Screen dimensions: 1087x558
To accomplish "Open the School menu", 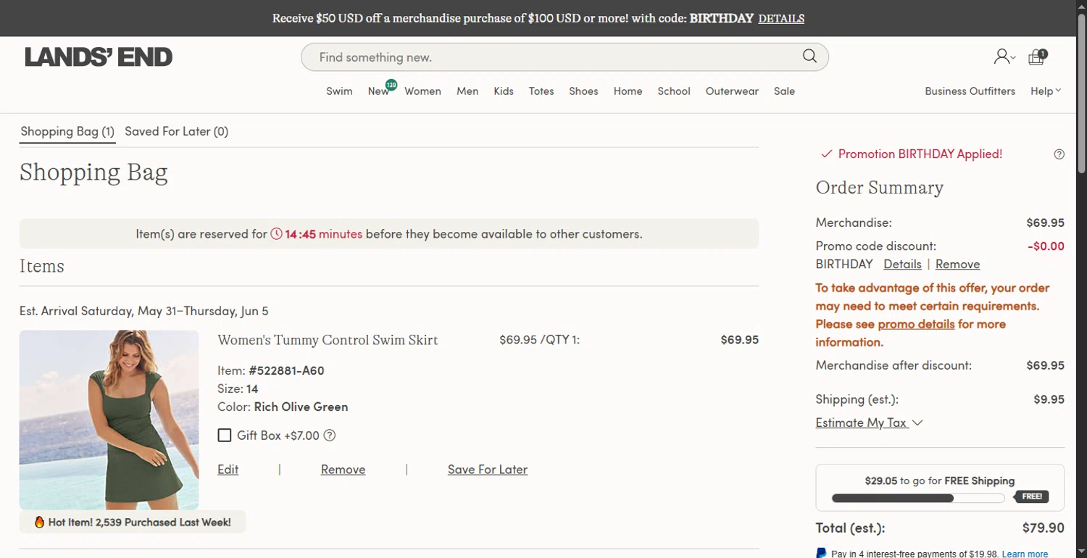I will pyautogui.click(x=674, y=91).
